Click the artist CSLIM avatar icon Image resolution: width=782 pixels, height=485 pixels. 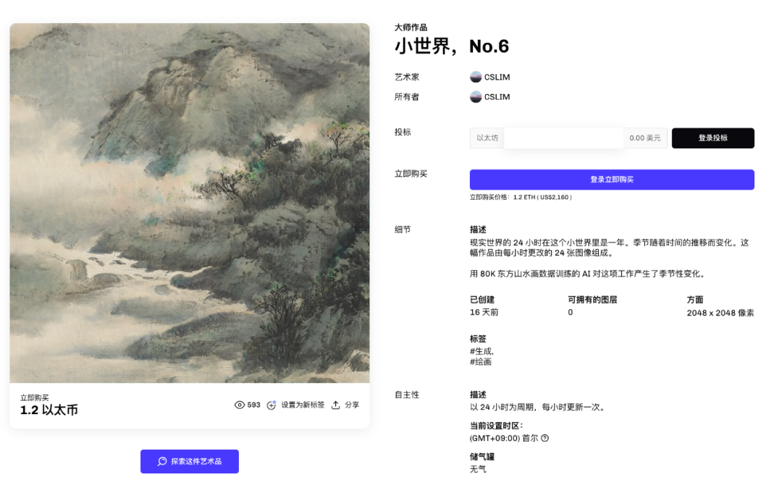[x=476, y=77]
